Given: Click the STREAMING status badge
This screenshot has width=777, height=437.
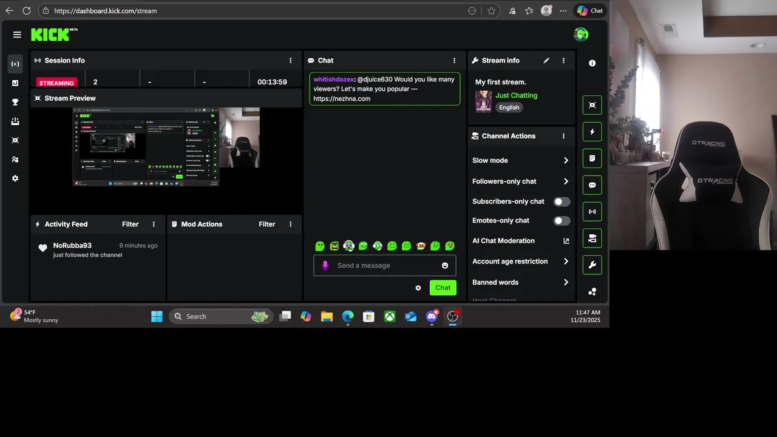Looking at the screenshot, I should 56,83.
